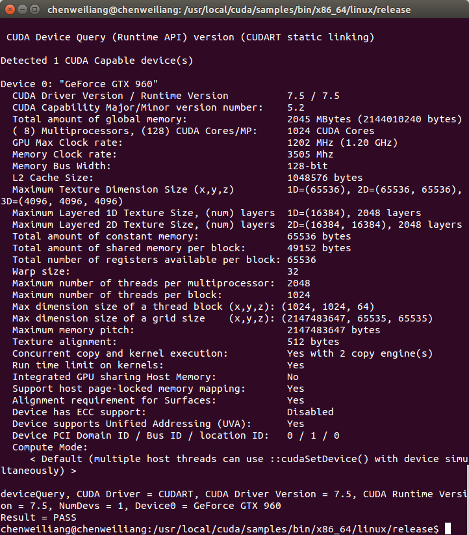Image resolution: width=469 pixels, height=535 pixels.
Task: Click the "128-bit" memory bus width value
Action: pos(307,166)
